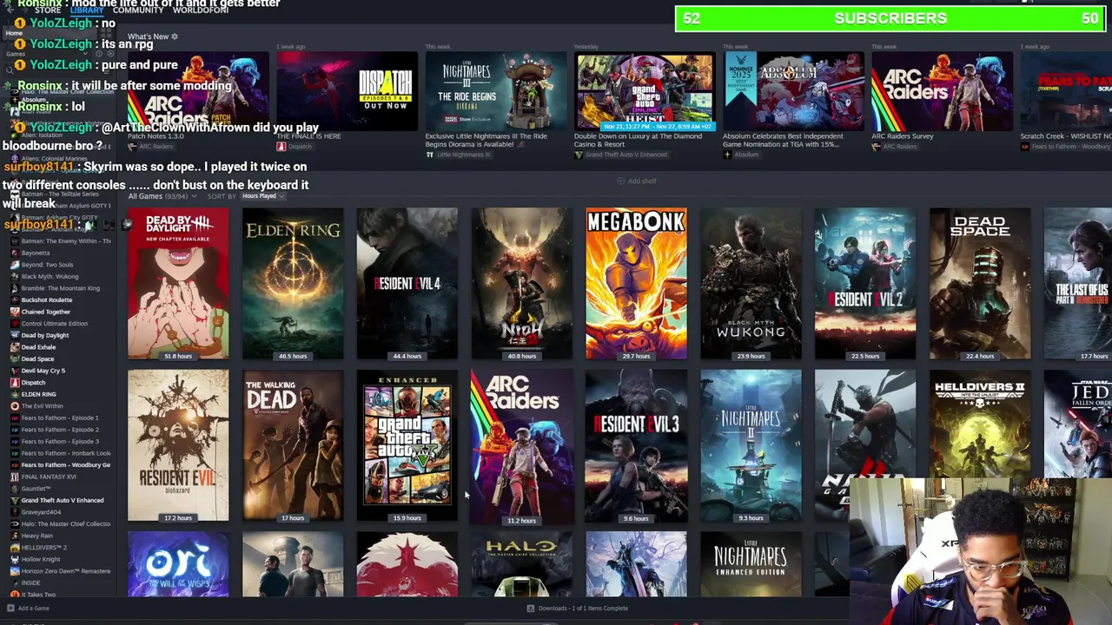Select Nioh game cover
Image resolution: width=1112 pixels, height=625 pixels.
coord(521,283)
